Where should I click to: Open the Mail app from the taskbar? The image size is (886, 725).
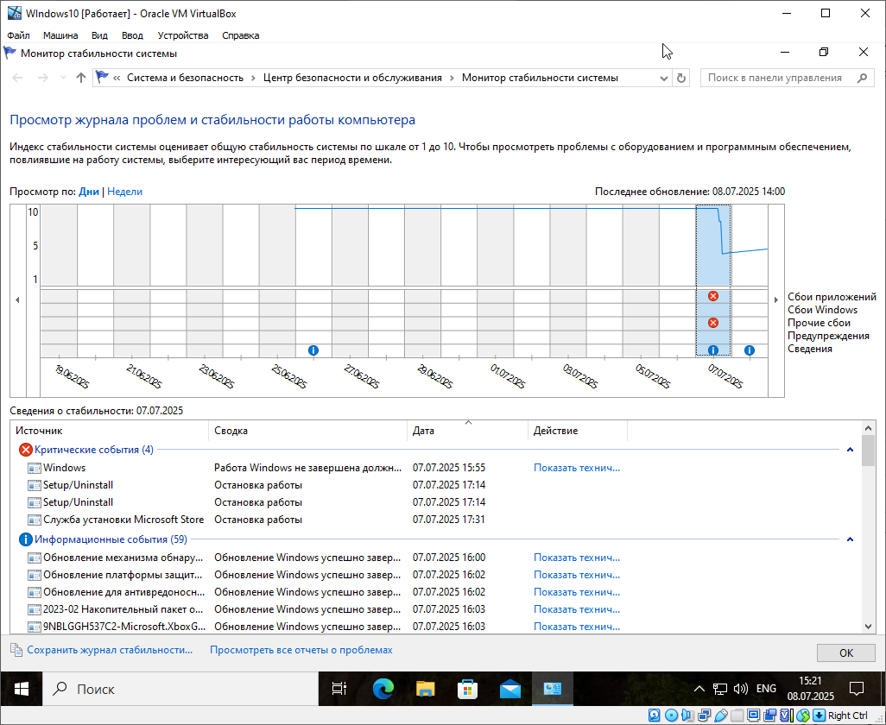point(509,689)
